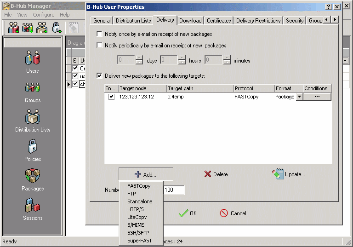Select the Delivery tab
Image resolution: width=353 pixels, height=247 pixels.
tap(165, 20)
